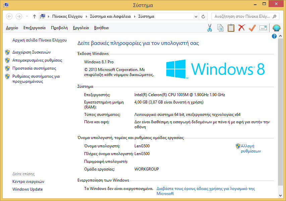Click the Windows 8.1 Pro edition text
This screenshot has width=286, height=201.
(x=99, y=62)
